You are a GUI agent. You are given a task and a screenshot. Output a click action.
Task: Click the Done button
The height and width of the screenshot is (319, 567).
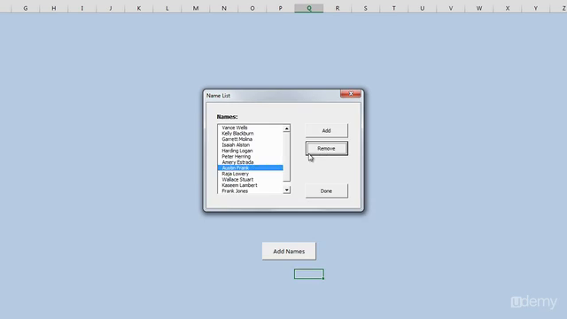[327, 191]
